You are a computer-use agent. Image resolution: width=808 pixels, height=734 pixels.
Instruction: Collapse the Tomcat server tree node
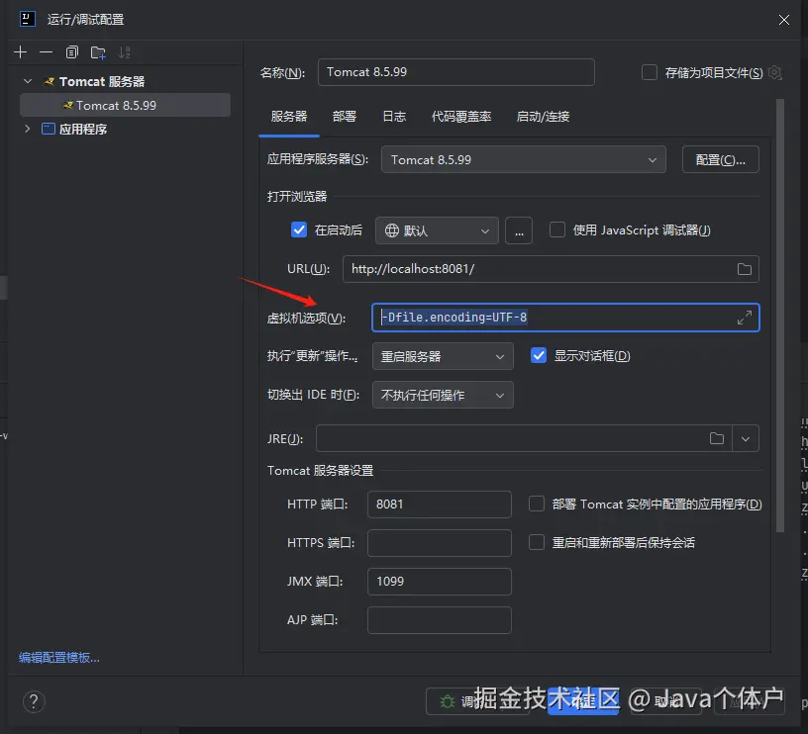[x=28, y=81]
